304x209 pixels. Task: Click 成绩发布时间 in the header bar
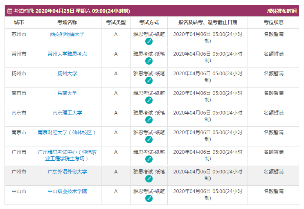pos(281,11)
